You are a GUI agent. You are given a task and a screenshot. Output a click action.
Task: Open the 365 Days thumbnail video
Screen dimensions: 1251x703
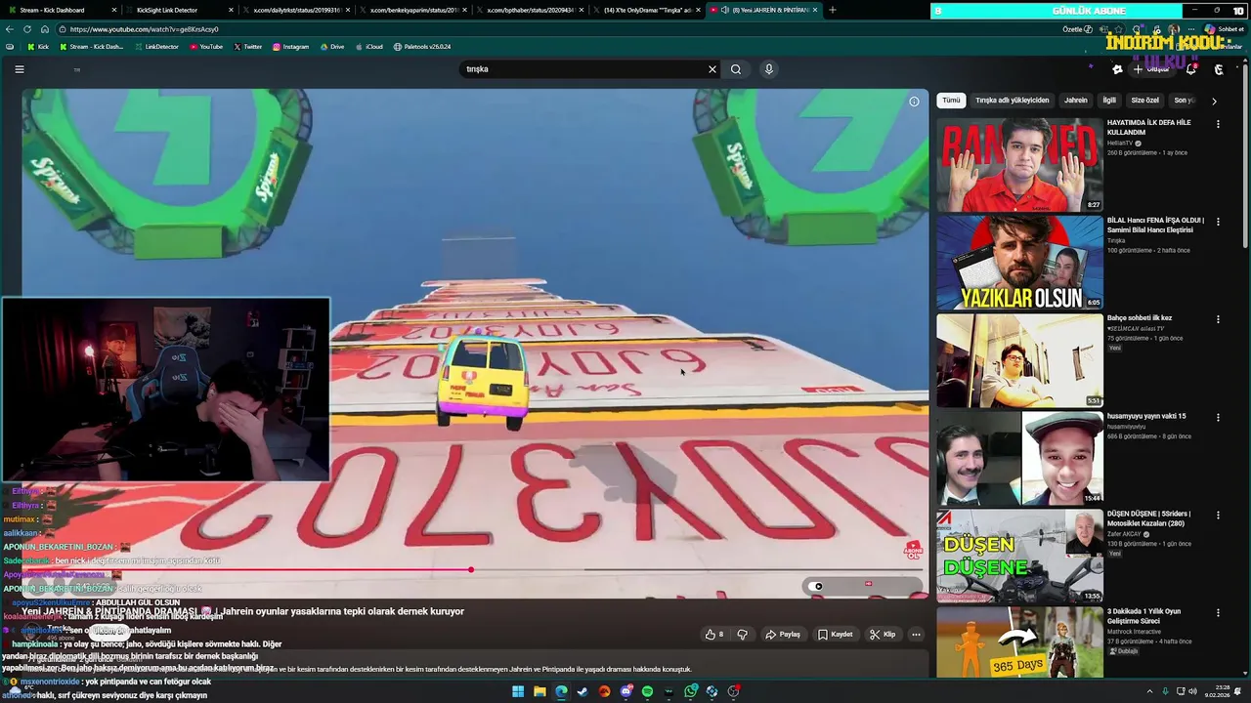[x=1019, y=642]
